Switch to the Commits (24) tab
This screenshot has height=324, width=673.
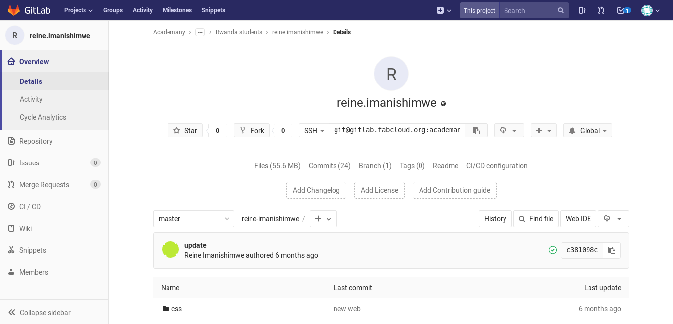pyautogui.click(x=329, y=166)
